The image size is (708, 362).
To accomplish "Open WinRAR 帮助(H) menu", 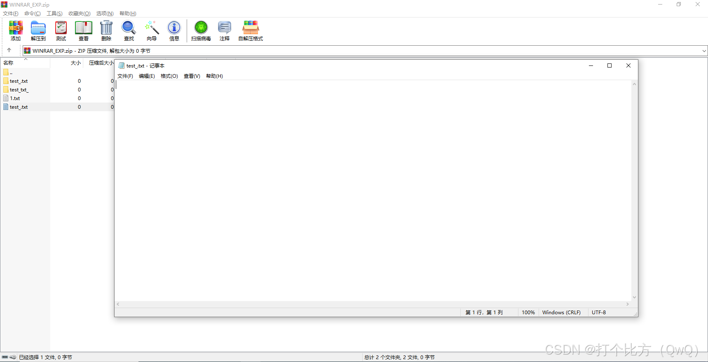I will pyautogui.click(x=128, y=14).
